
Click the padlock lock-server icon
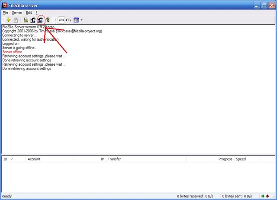coord(16,20)
